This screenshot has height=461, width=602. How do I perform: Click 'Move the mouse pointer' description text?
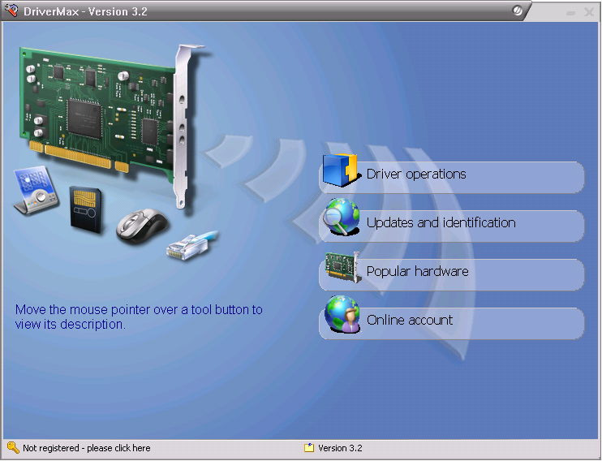(139, 317)
